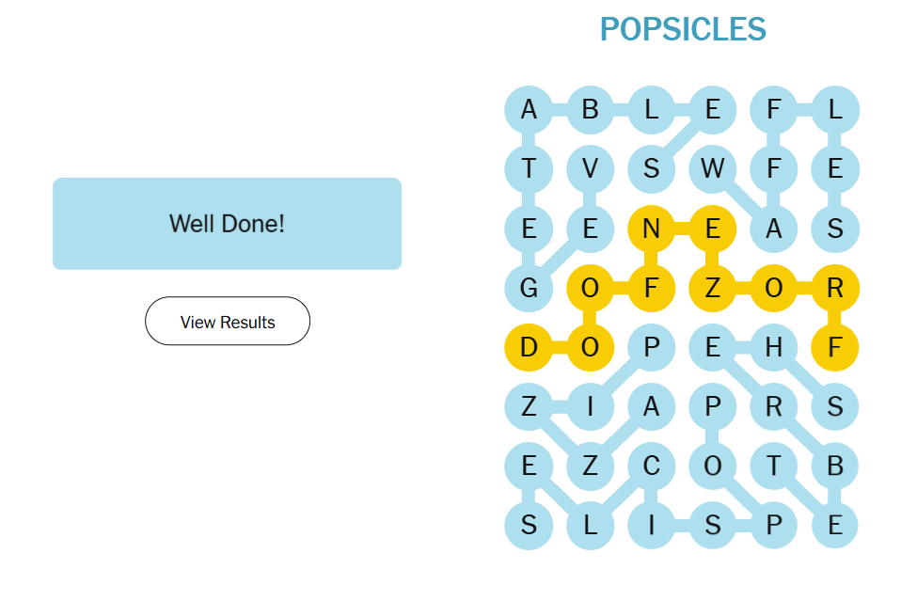901x601 pixels.
Task: Pick the B between A and L
Action: [x=590, y=110]
